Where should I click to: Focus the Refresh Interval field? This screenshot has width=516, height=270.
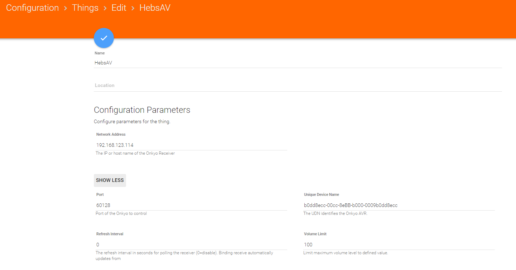coord(191,245)
